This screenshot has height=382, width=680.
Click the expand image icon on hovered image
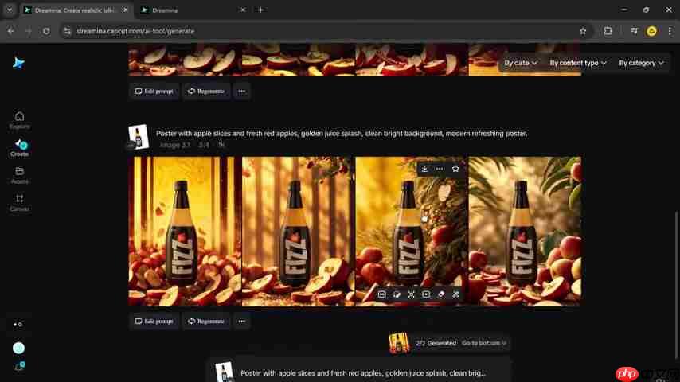click(411, 294)
